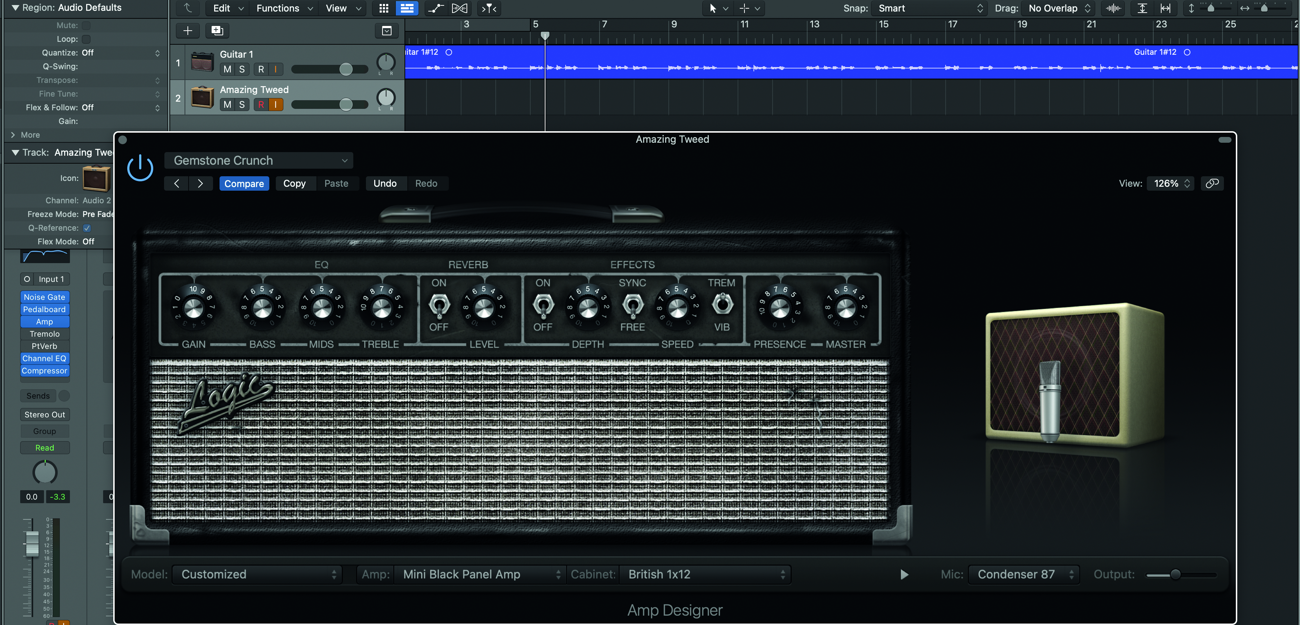Click the microphone on the cabinet
The image size is (1300, 625).
tap(1050, 401)
